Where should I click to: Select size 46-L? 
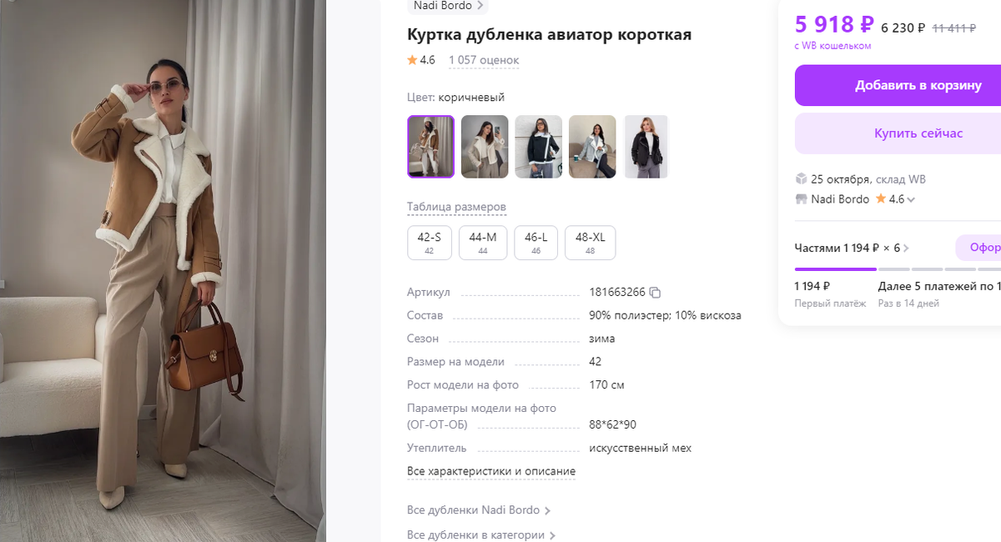(x=536, y=243)
